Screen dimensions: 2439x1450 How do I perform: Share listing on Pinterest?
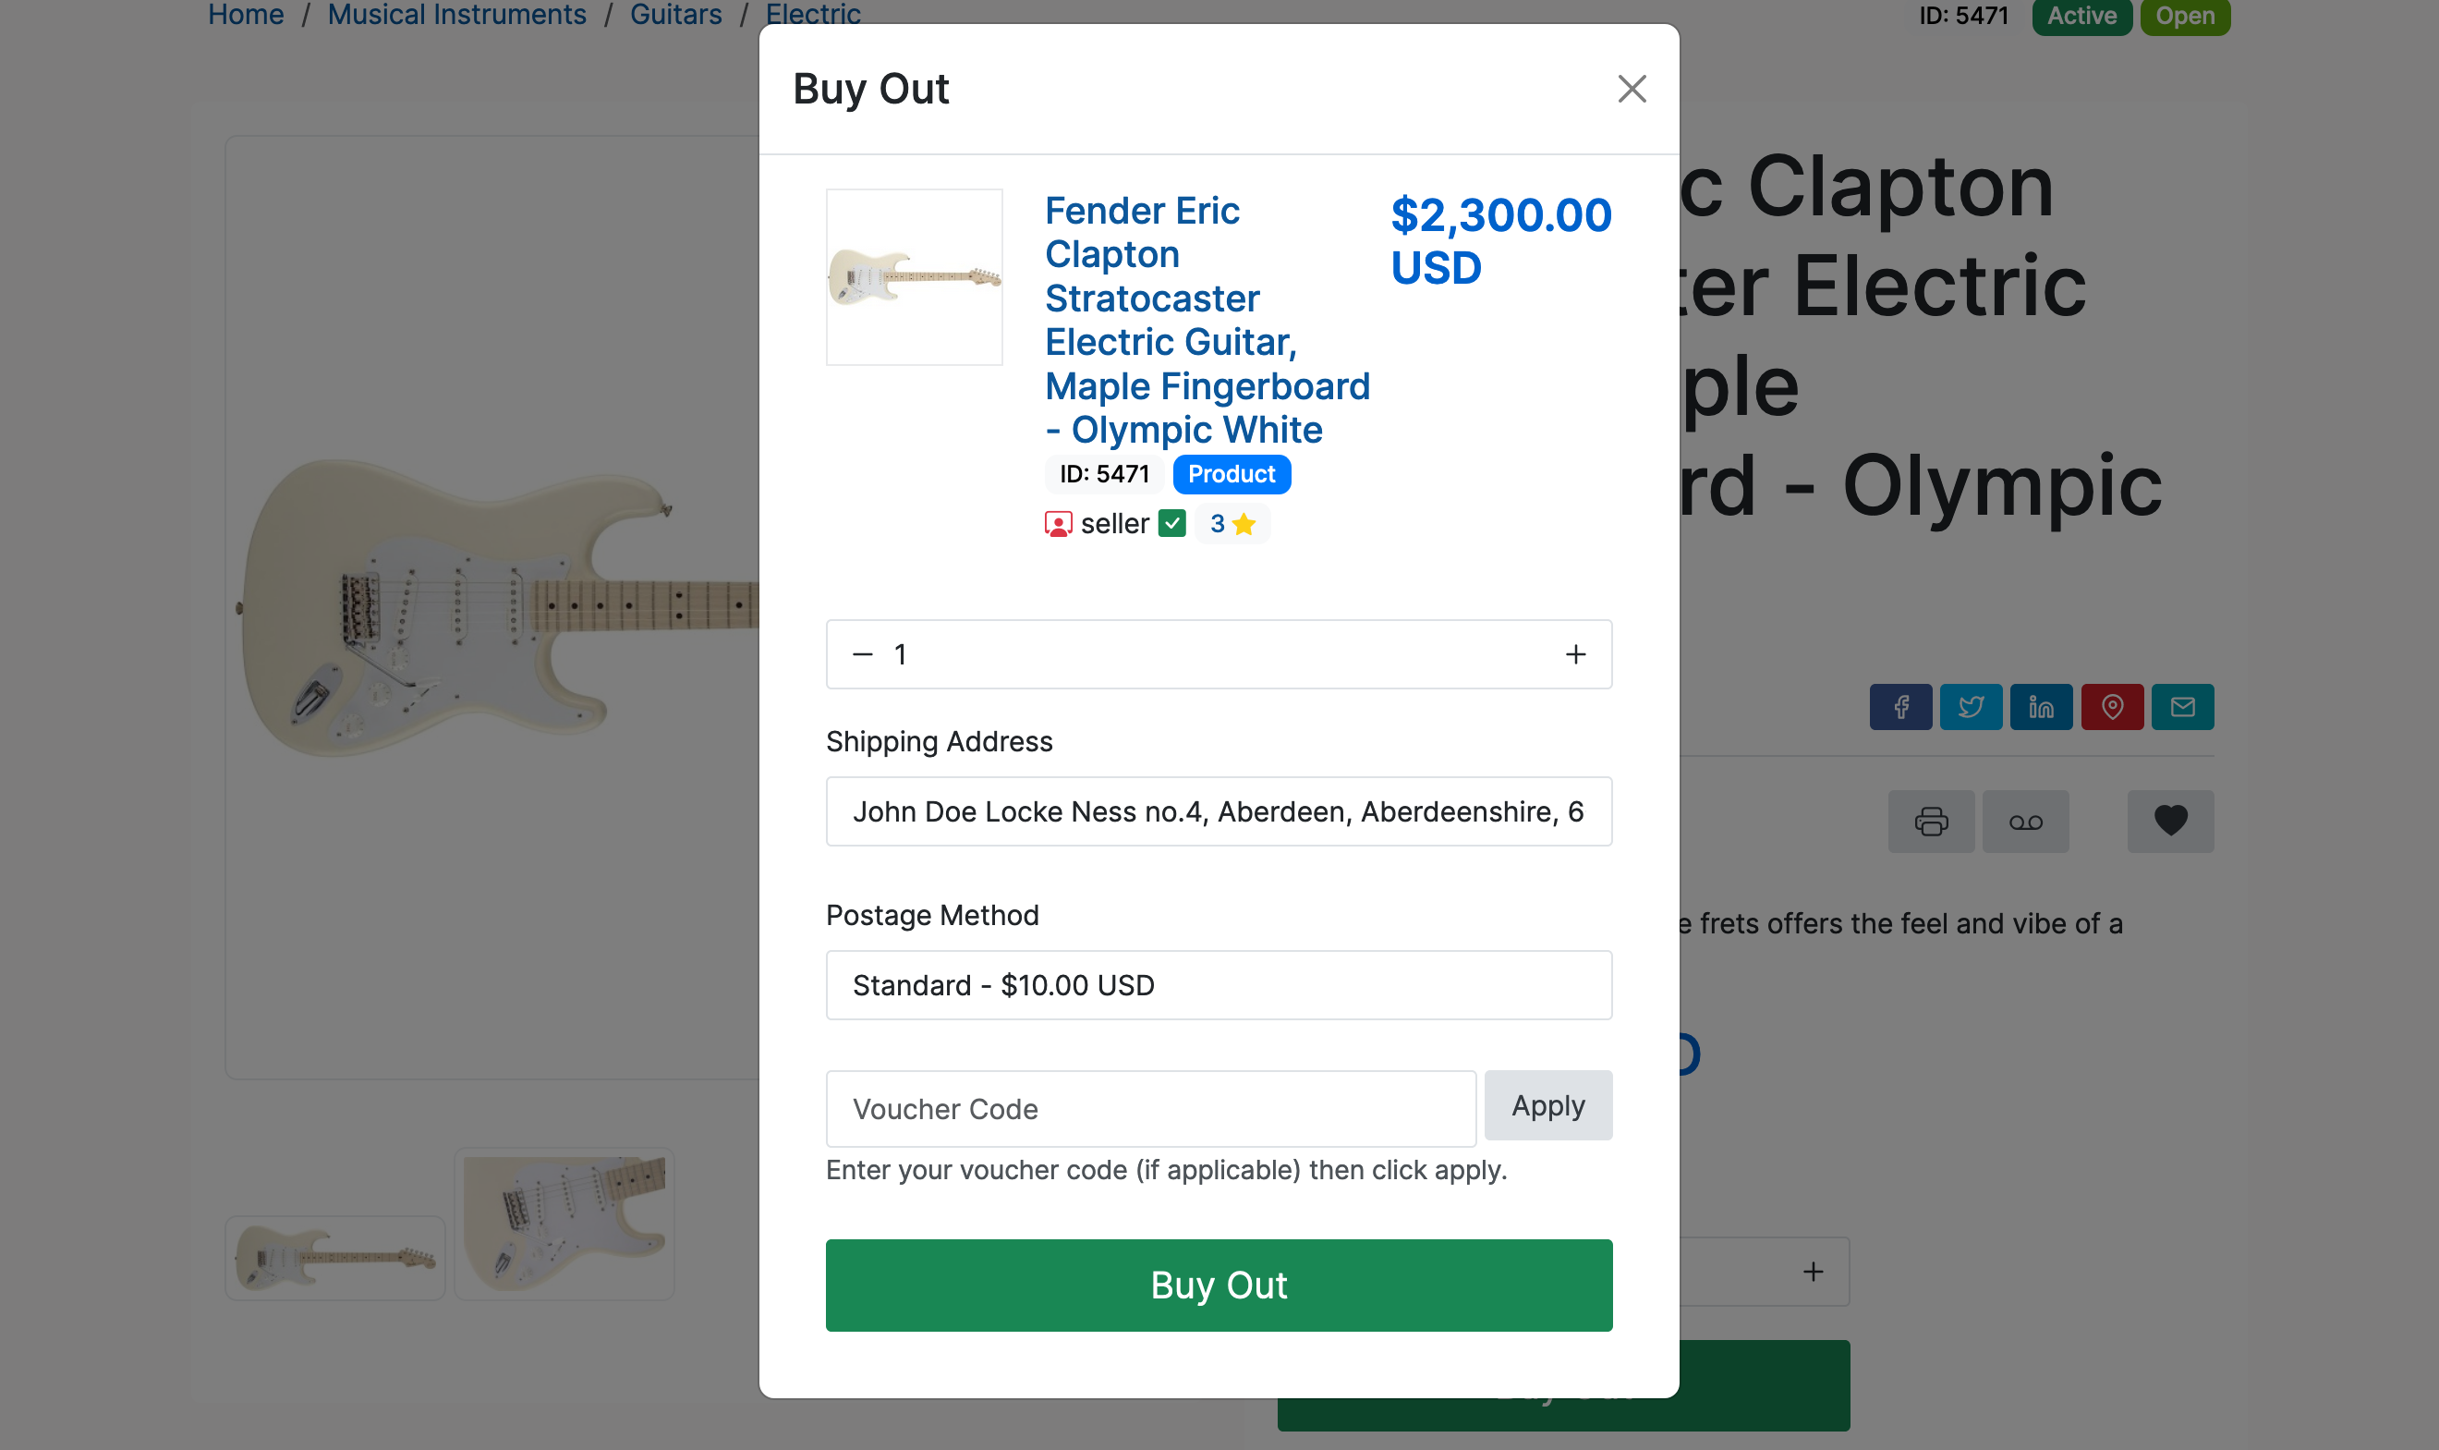coord(2111,706)
